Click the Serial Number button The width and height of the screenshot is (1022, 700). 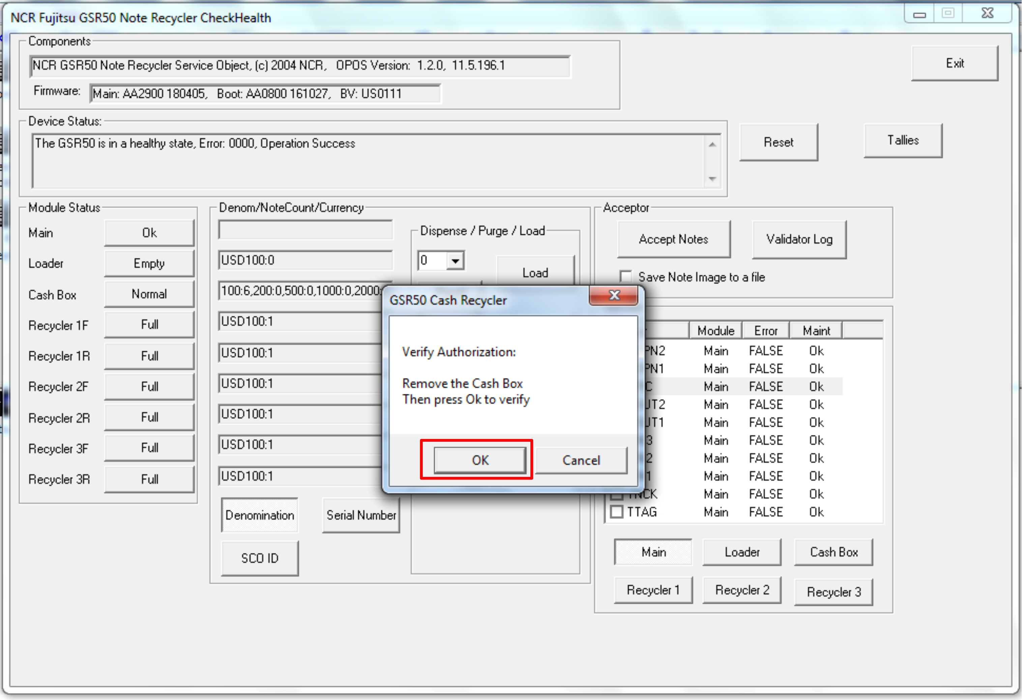360,515
